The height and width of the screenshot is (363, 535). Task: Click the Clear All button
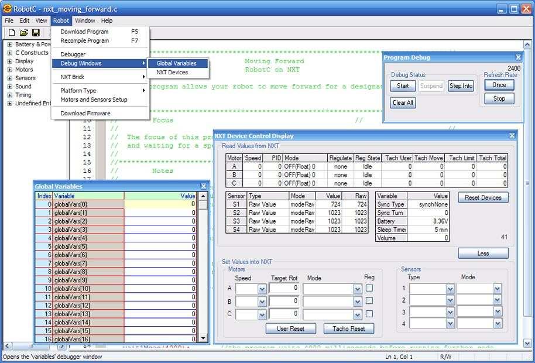403,102
